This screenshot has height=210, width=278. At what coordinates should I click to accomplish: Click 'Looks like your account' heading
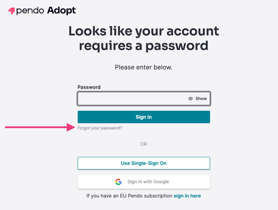(144, 31)
